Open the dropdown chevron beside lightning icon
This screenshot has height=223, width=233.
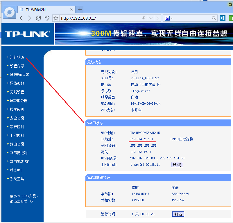[150, 18]
